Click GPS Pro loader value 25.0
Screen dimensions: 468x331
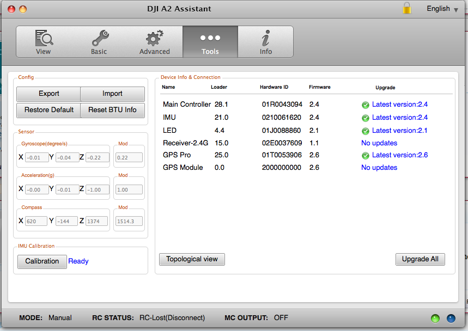click(221, 155)
